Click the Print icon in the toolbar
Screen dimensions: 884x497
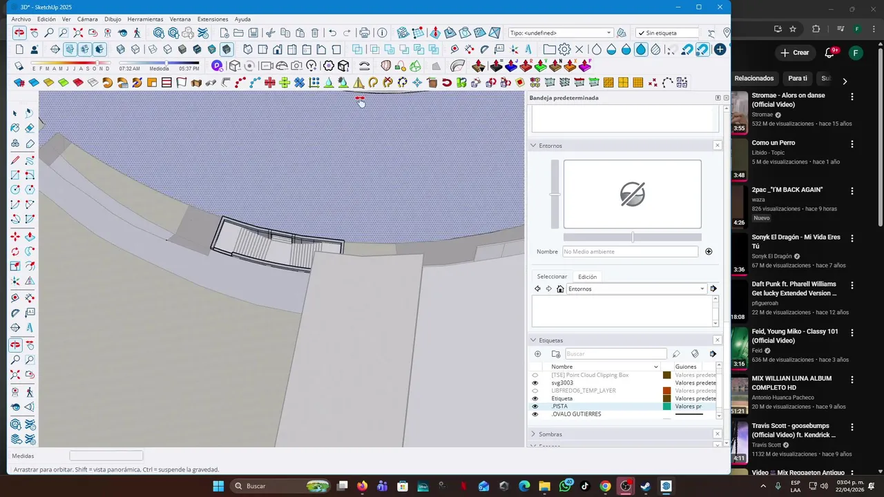(x=364, y=32)
